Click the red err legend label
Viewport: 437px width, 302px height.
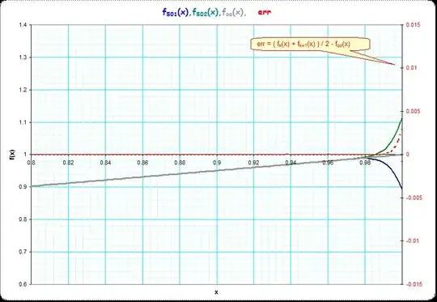click(x=265, y=12)
